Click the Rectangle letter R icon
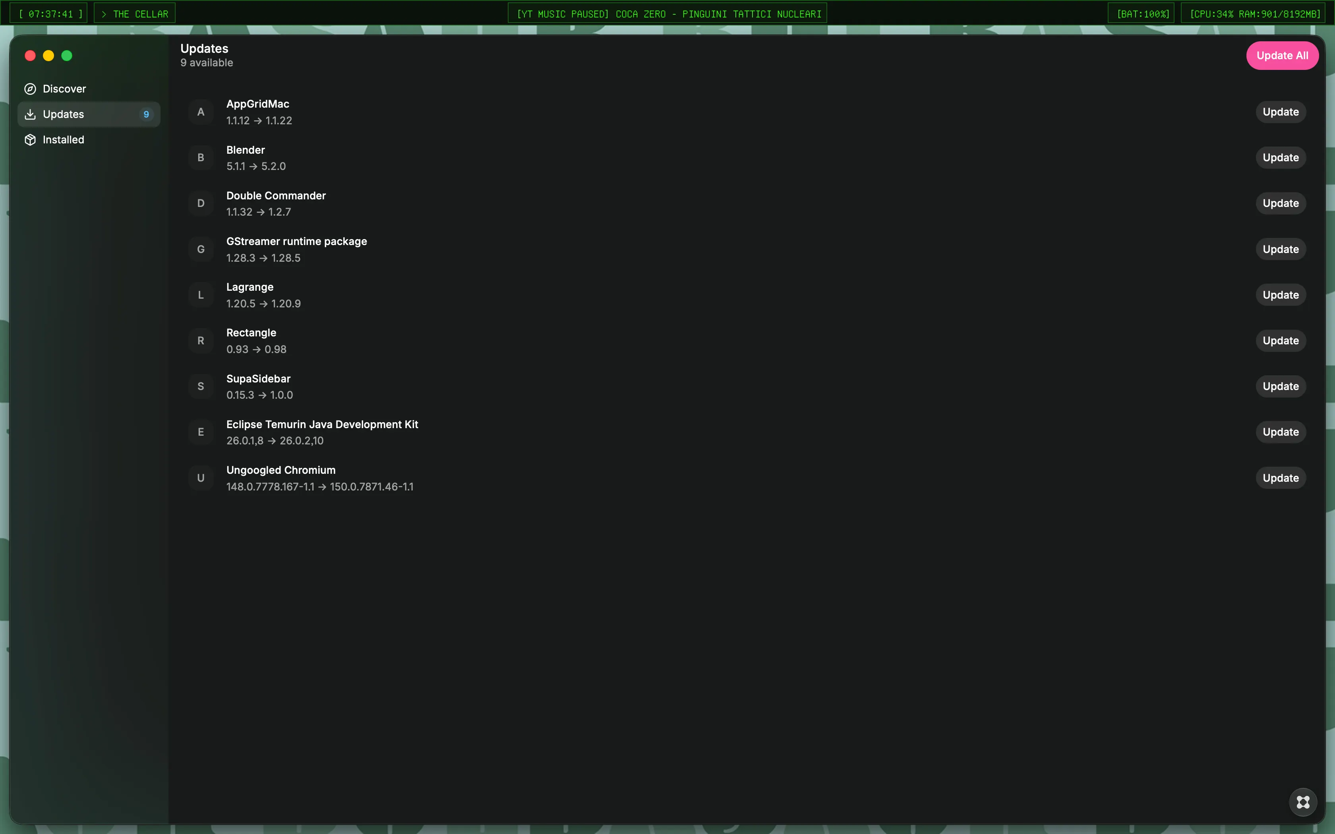 pos(201,341)
